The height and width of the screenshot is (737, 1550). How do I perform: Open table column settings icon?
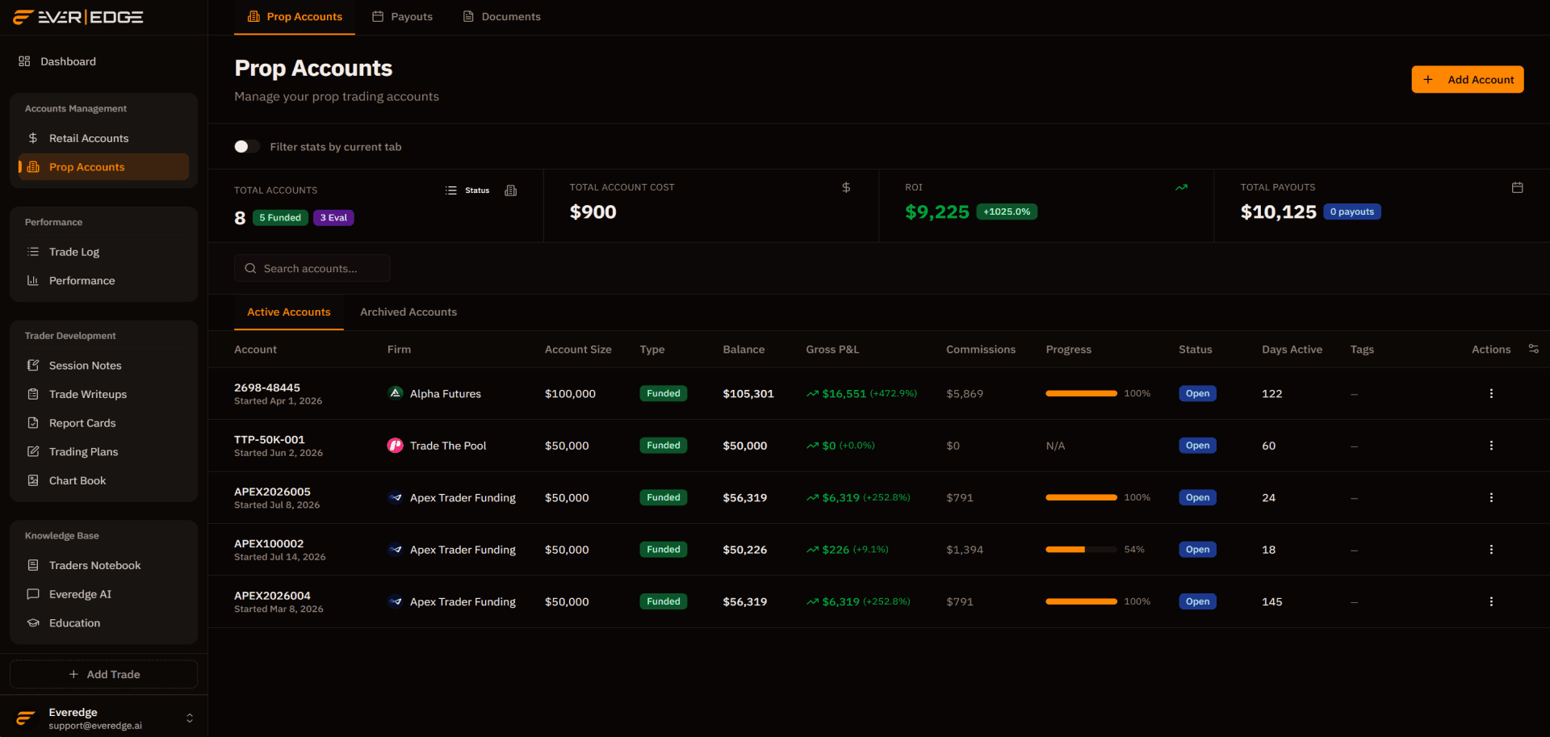click(1533, 349)
